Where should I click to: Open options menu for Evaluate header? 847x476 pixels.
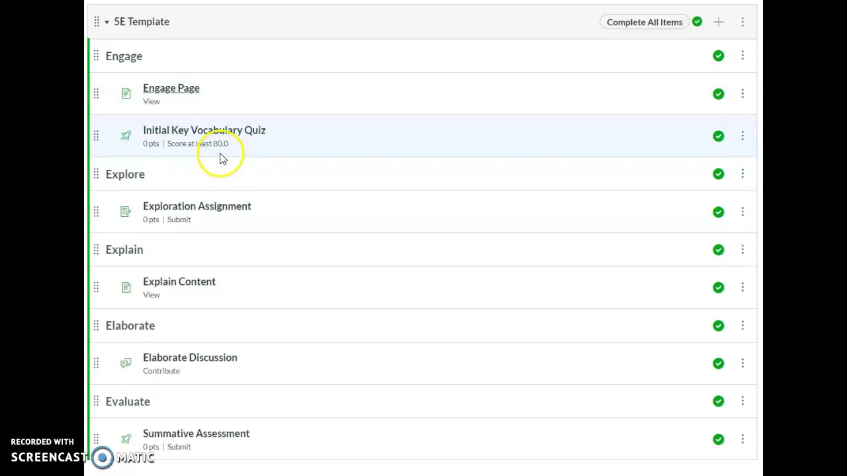tap(742, 401)
